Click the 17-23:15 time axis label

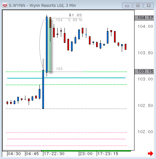[x=108, y=154]
